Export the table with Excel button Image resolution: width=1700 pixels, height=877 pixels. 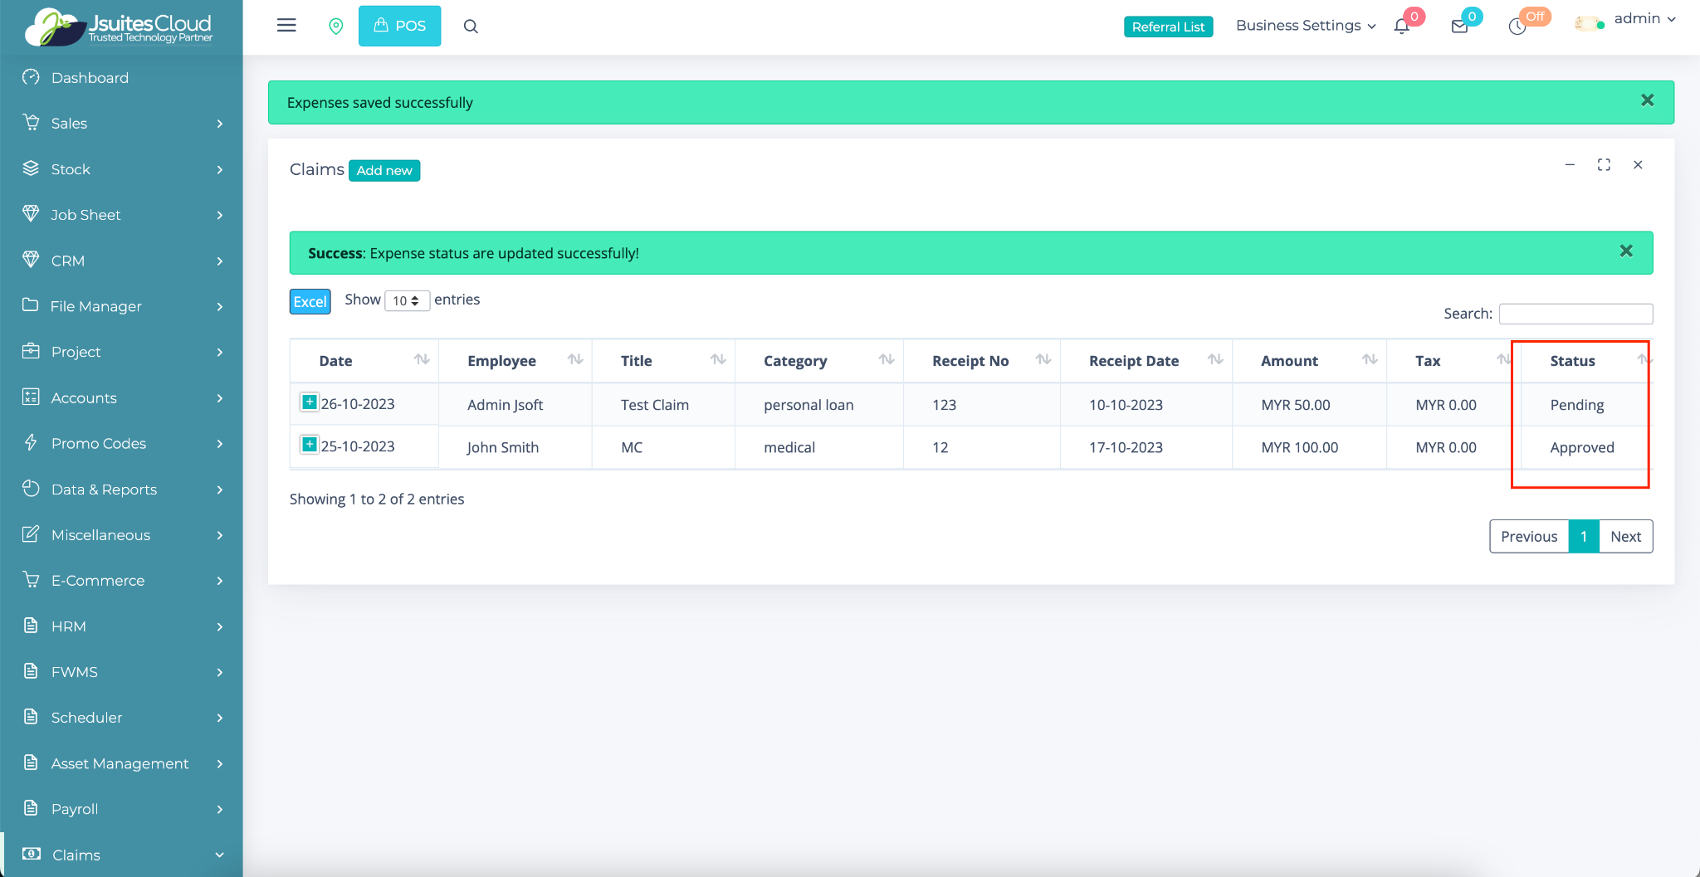(310, 301)
